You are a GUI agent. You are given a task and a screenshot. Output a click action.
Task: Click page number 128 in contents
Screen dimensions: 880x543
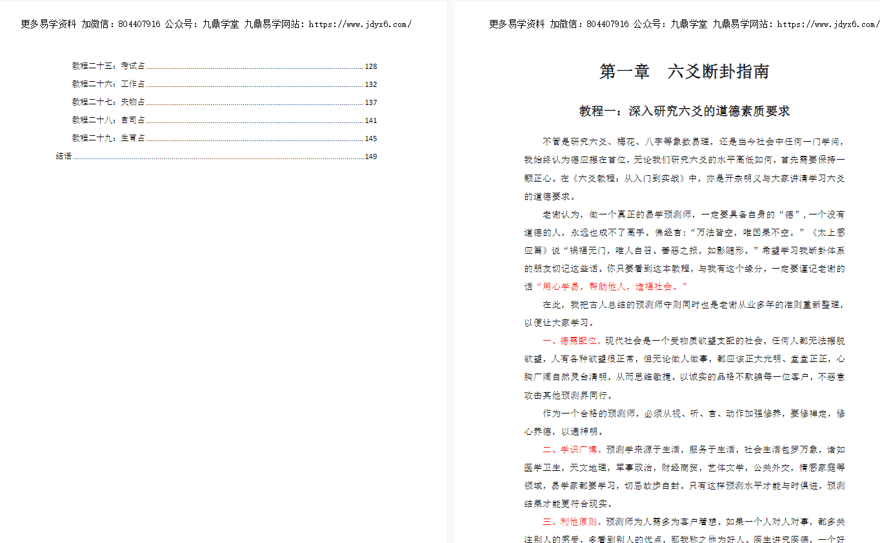370,66
